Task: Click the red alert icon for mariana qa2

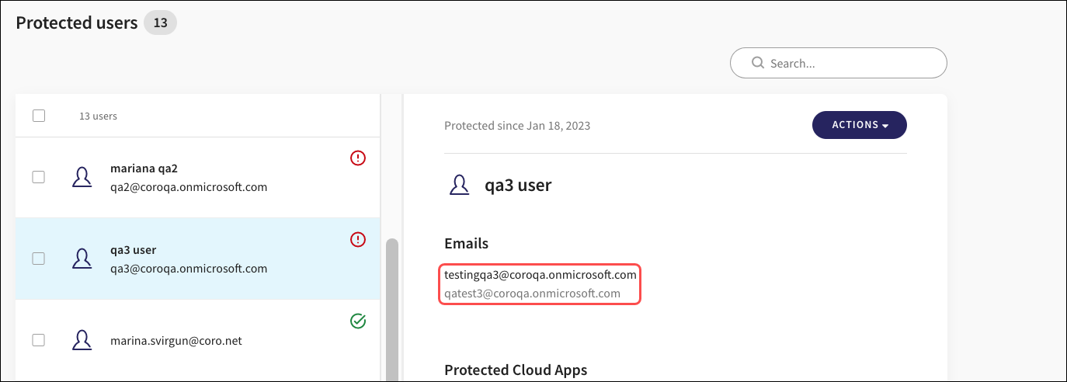Action: (358, 158)
